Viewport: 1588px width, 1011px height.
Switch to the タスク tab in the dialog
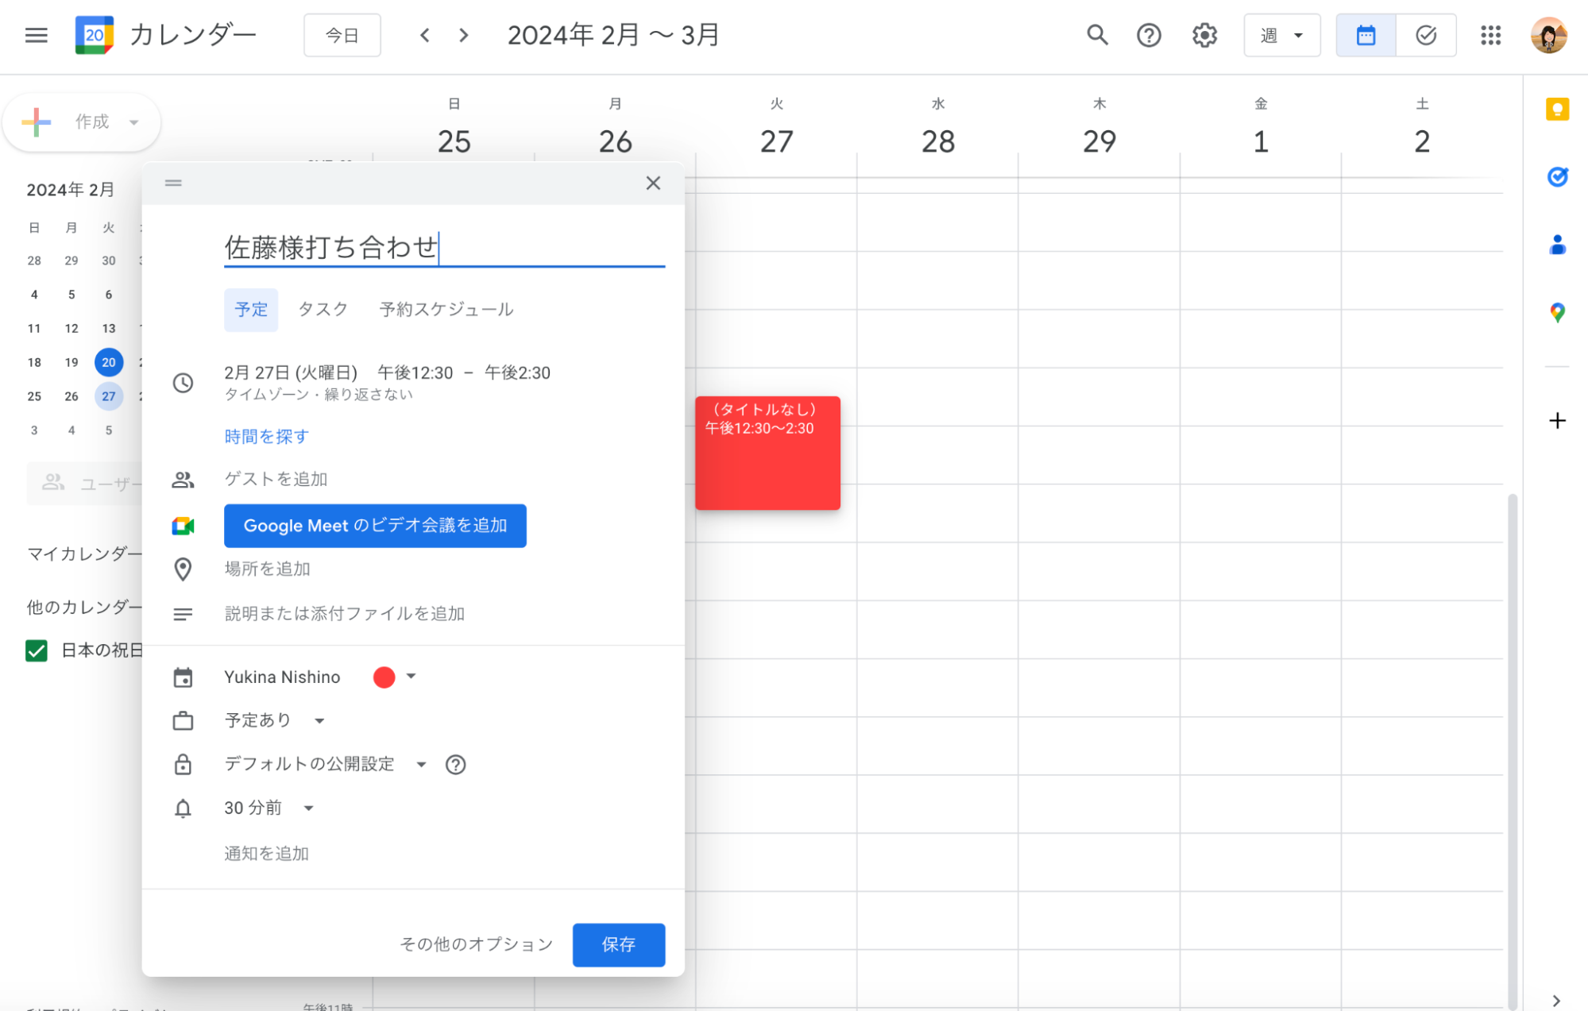click(x=323, y=310)
